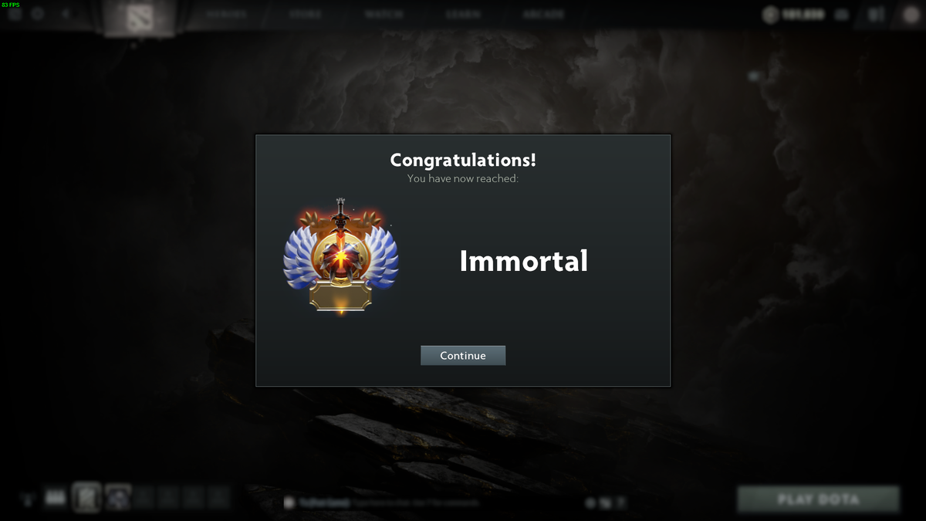Click the Continue button in the dialog

coord(463,356)
